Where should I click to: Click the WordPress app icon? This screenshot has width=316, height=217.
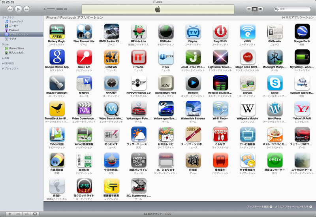[x=275, y=109]
